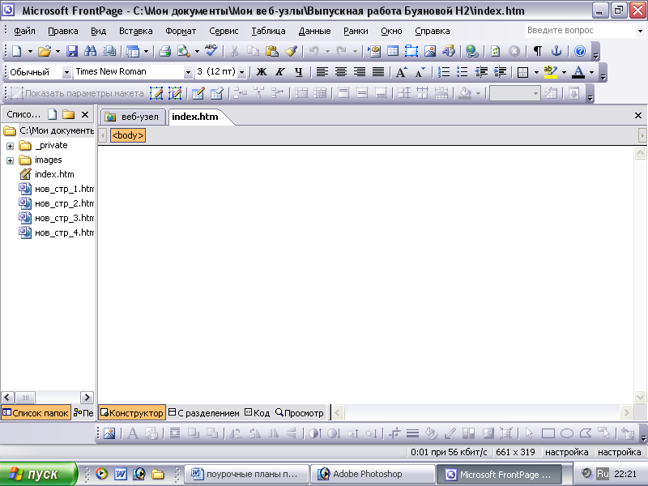Close the folder list panel
Viewport: 648px width, 486px height.
[x=85, y=114]
